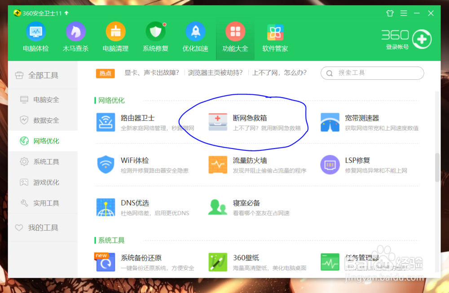Open the skin (shirt) icon in title bar
449x293 pixels.
coord(390,13)
